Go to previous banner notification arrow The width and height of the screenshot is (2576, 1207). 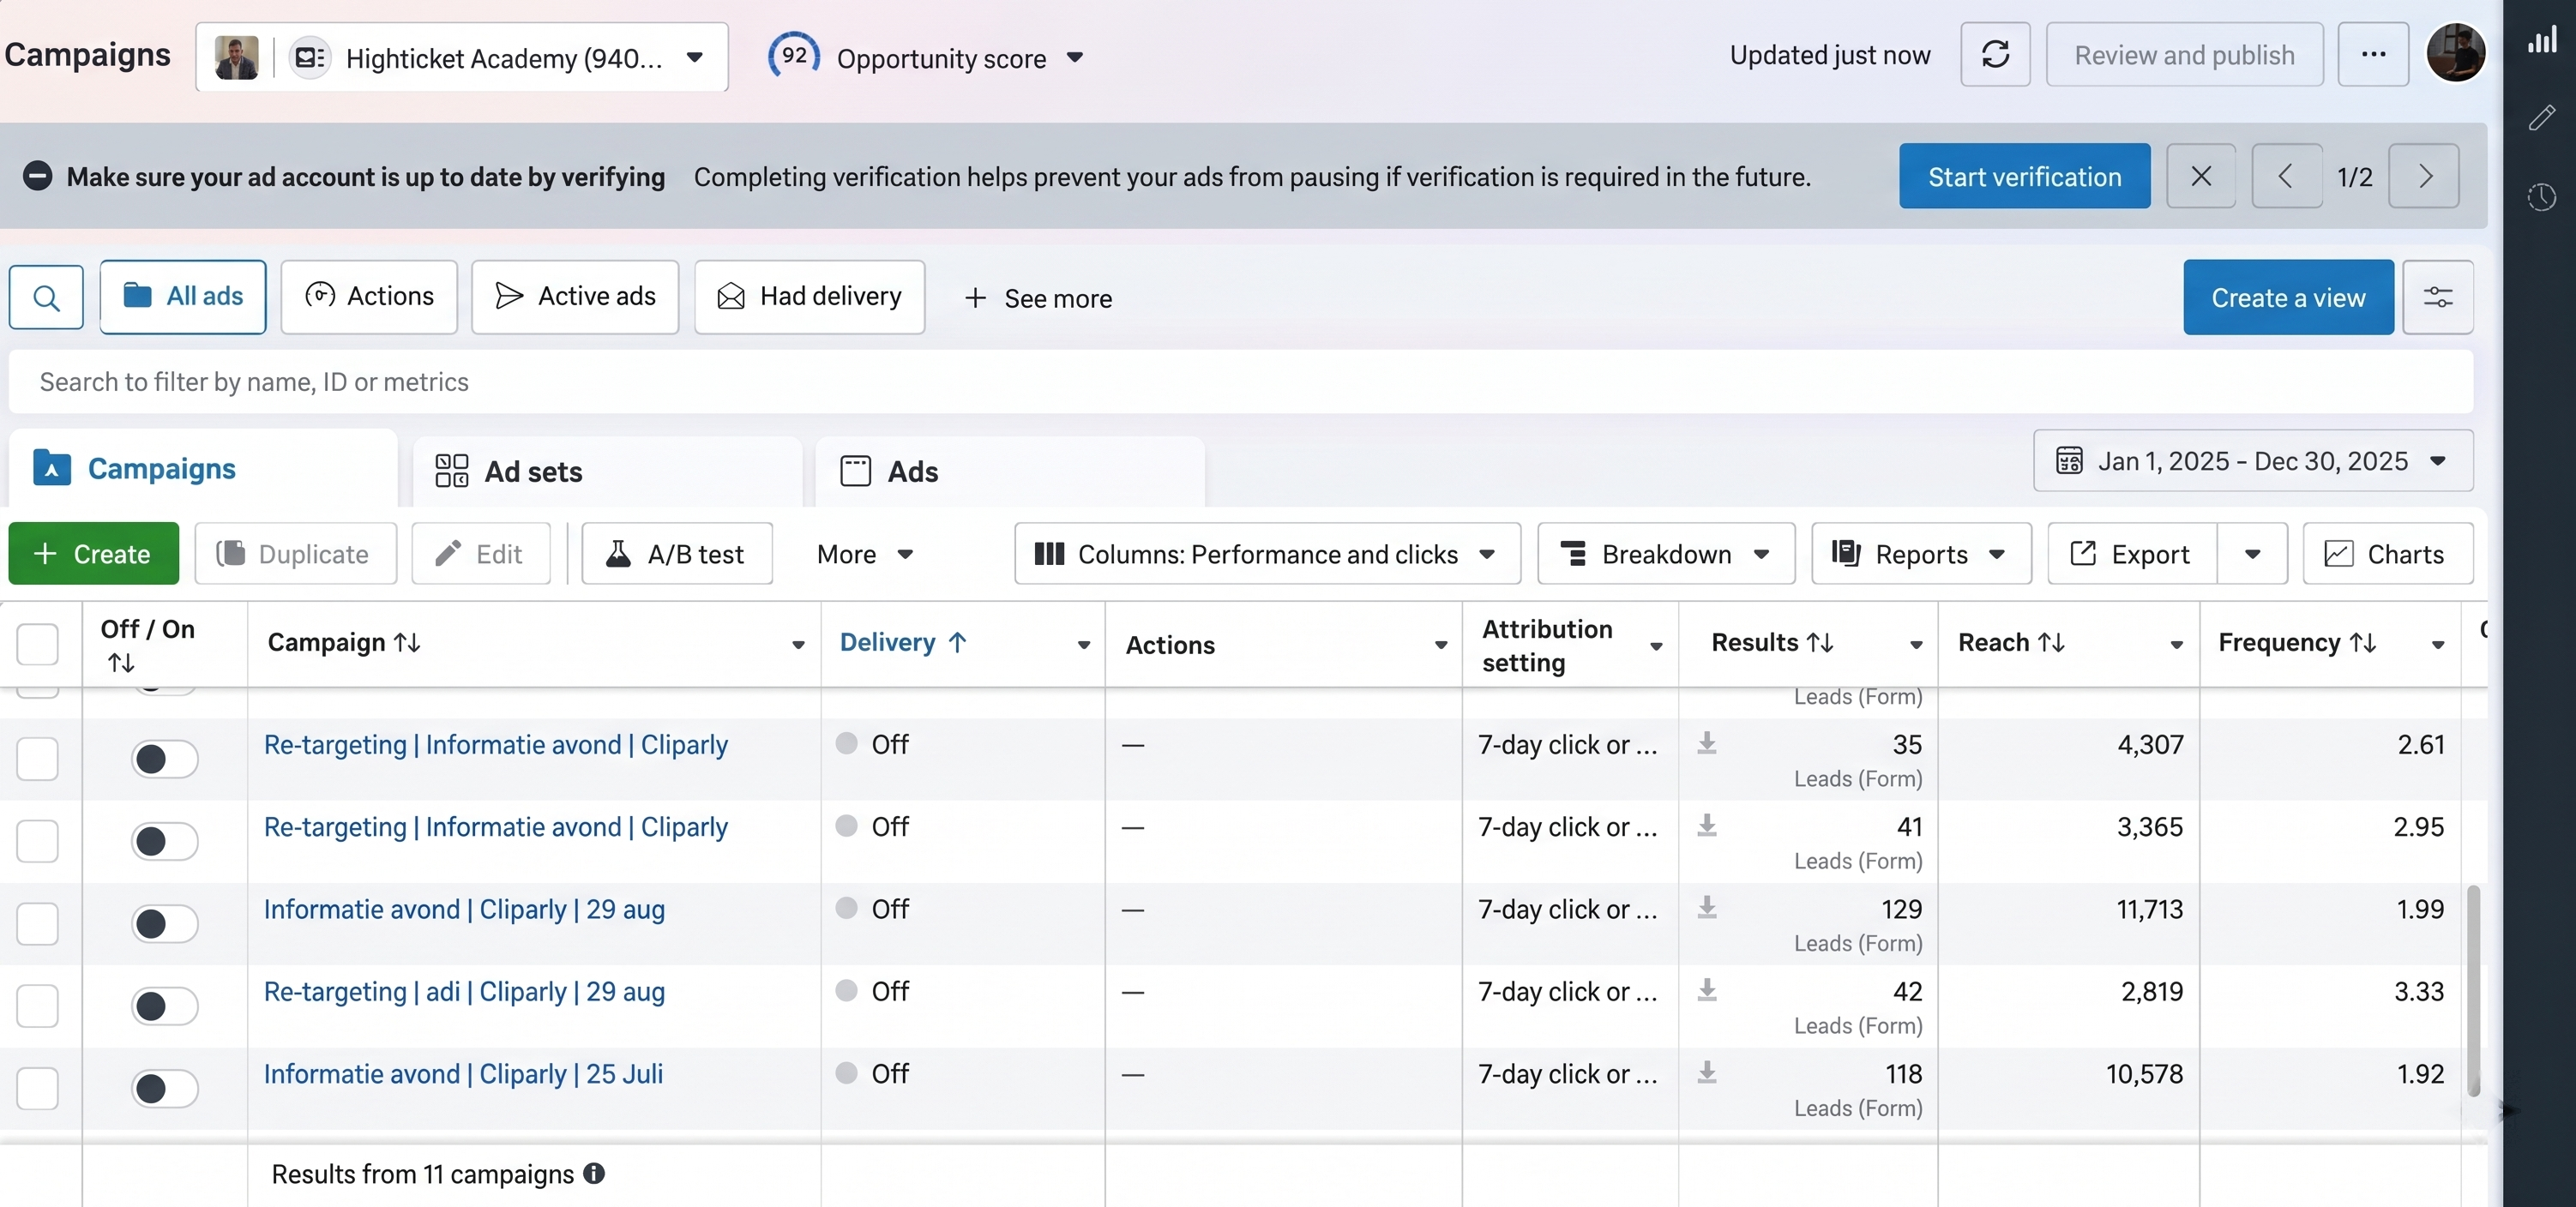pos(2286,176)
